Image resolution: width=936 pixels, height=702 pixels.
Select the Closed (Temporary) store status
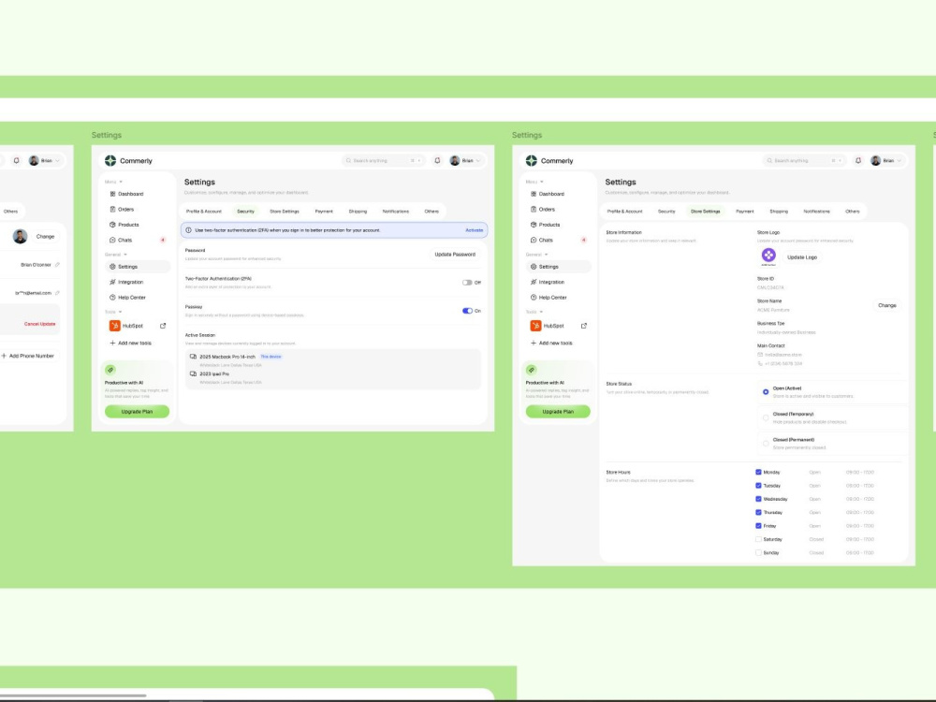pos(766,417)
